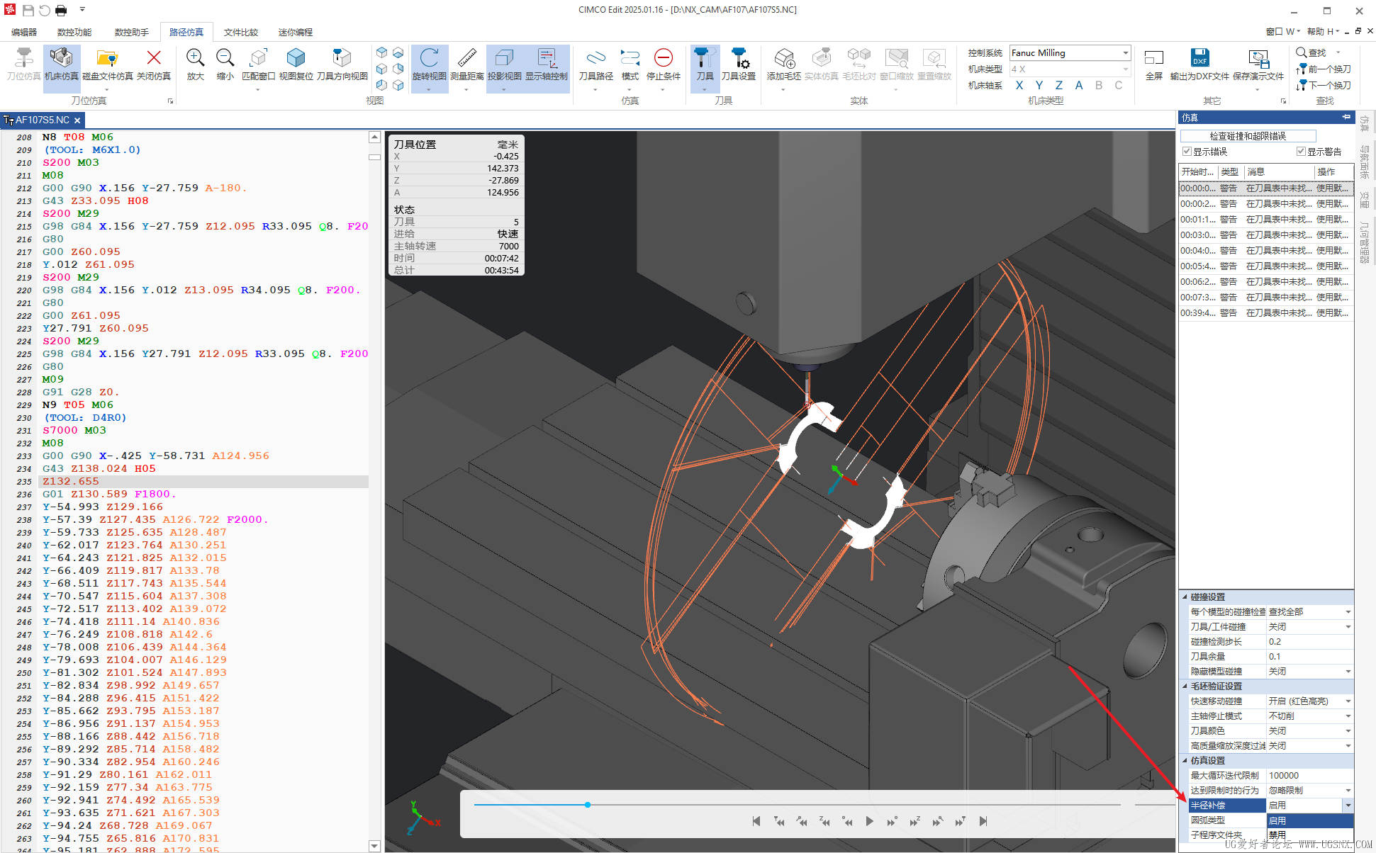Open the 编辑器 ribbon tab

click(24, 33)
